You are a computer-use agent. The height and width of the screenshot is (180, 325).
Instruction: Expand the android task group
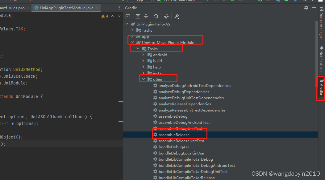click(x=144, y=55)
